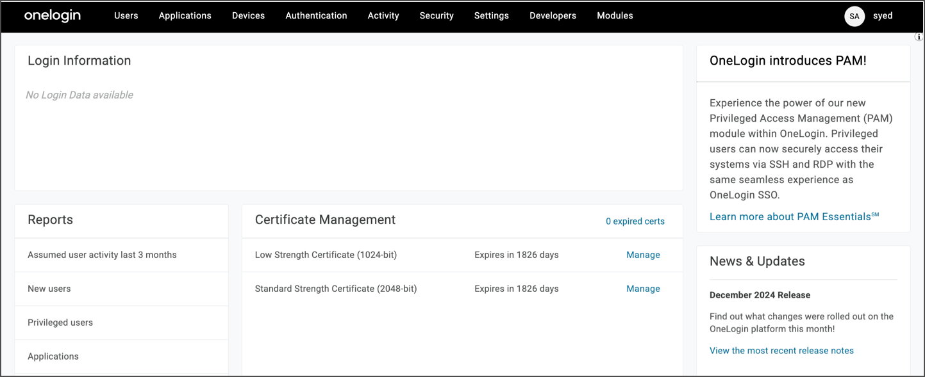The width and height of the screenshot is (925, 377).
Task: Expand the Security menu
Action: [x=437, y=16]
